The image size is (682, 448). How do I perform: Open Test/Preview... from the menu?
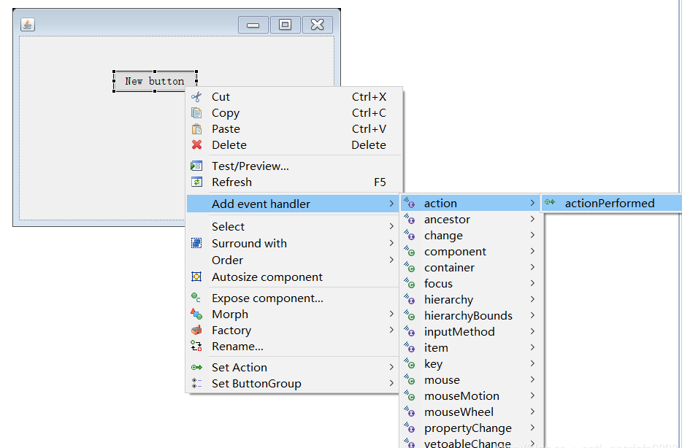coord(293,166)
